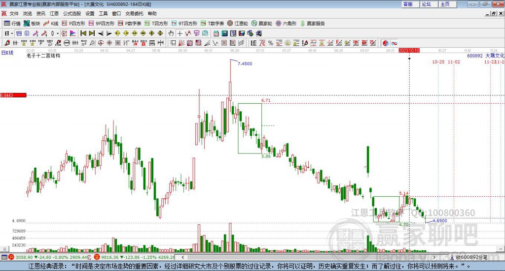The height and width of the screenshot is (271, 505).
Task: Click the 5.86 green level label
Action: (266, 156)
